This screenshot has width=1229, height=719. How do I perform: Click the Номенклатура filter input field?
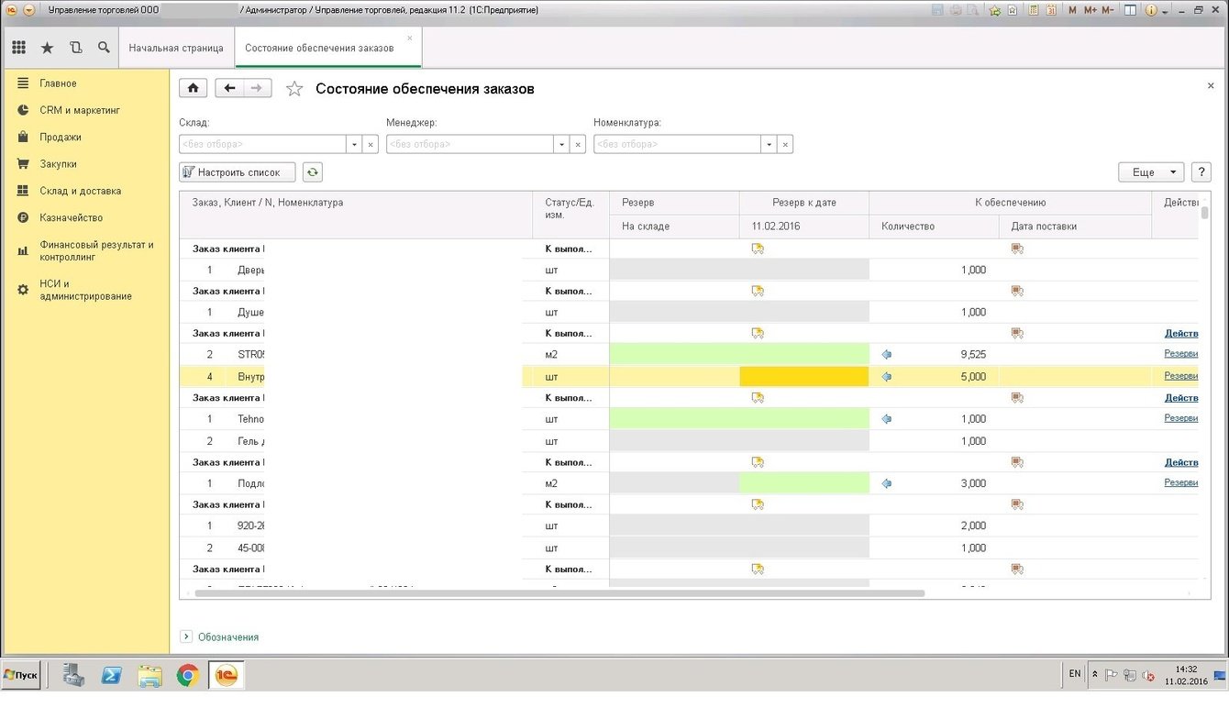(x=677, y=145)
